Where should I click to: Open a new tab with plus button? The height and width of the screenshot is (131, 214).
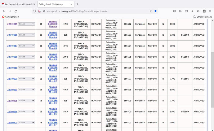(77, 4)
